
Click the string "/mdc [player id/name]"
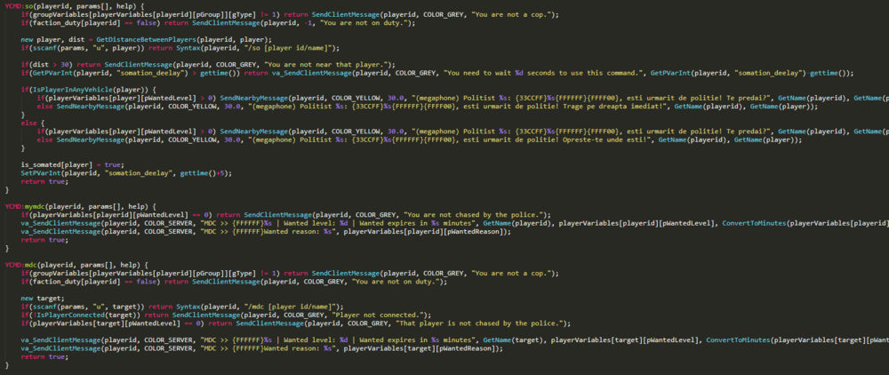pyautogui.click(x=293, y=307)
